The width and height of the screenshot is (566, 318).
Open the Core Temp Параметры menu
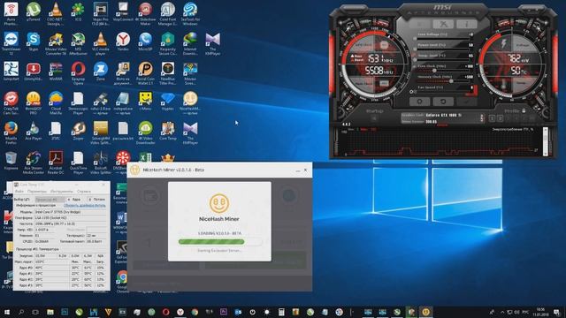pyautogui.click(x=37, y=192)
